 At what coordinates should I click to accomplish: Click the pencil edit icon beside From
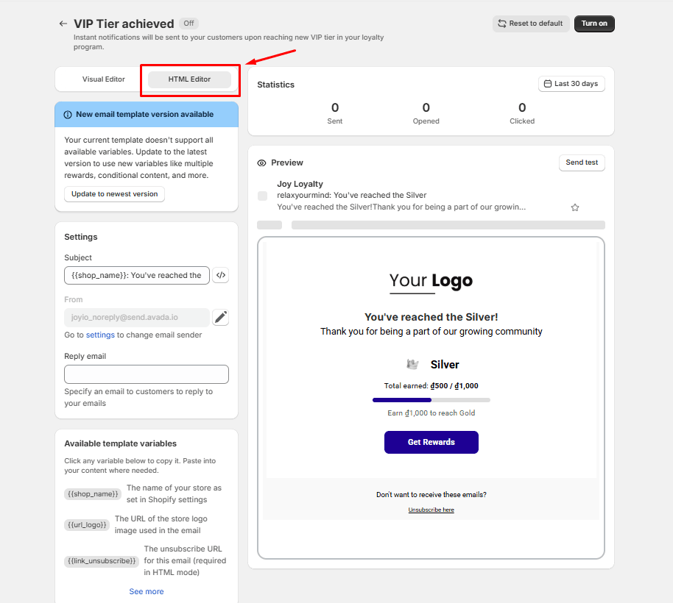(221, 317)
